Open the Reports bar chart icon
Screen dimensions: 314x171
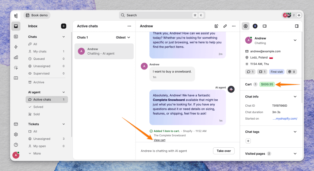click(16, 57)
